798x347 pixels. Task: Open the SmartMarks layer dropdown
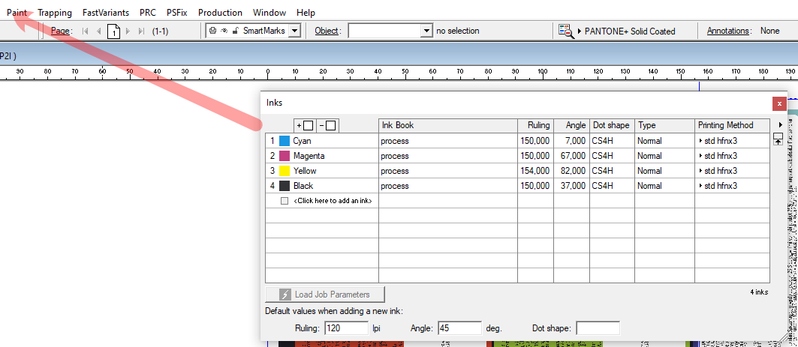(x=294, y=31)
